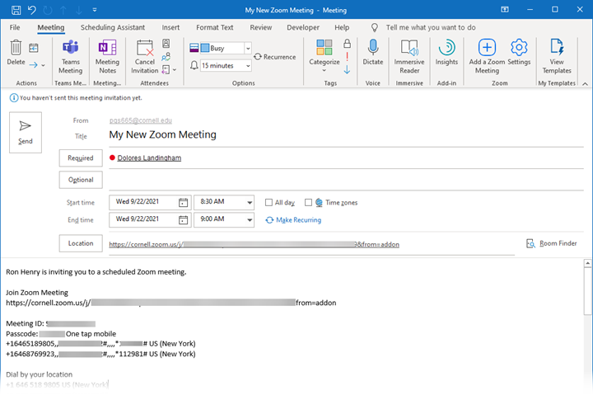Switch to the Format Text tab
The image size is (593, 395).
(214, 27)
